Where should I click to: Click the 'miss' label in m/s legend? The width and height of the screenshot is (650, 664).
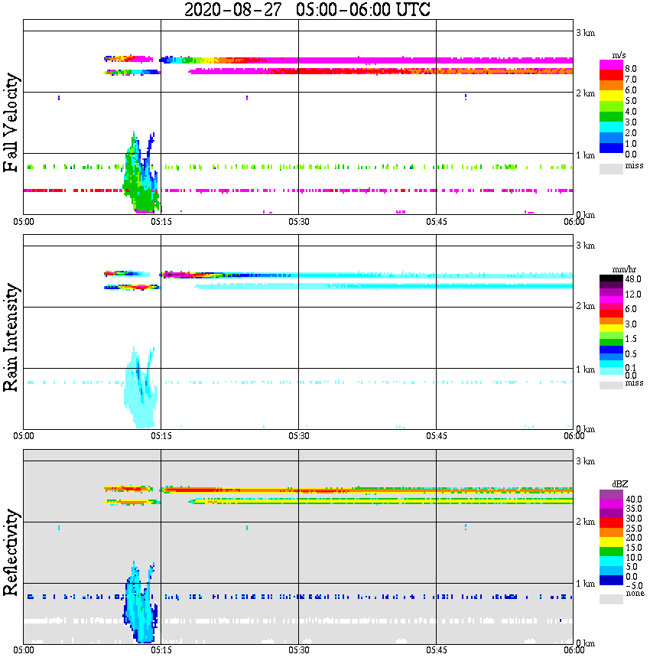pos(634,165)
